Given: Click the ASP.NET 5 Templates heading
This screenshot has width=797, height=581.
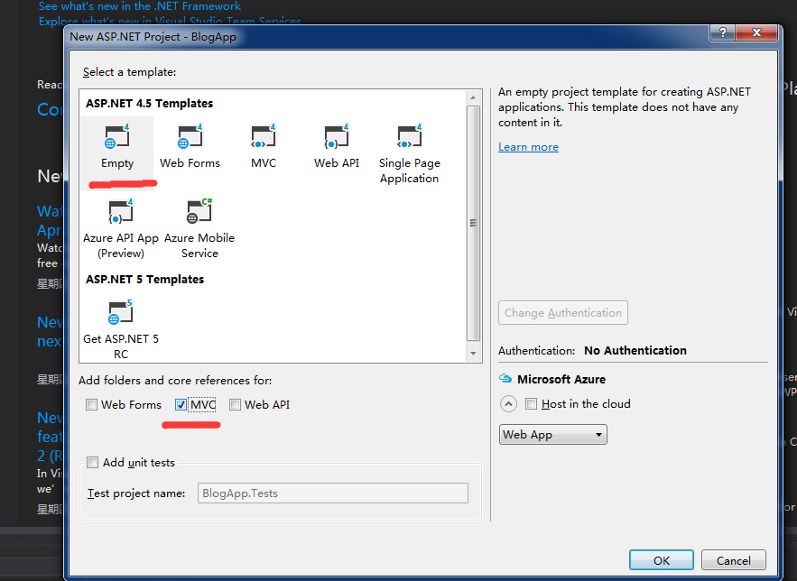Looking at the screenshot, I should pyautogui.click(x=144, y=280).
